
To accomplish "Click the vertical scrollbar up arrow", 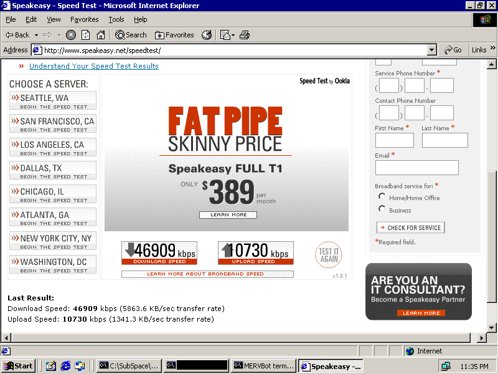I will (491, 65).
